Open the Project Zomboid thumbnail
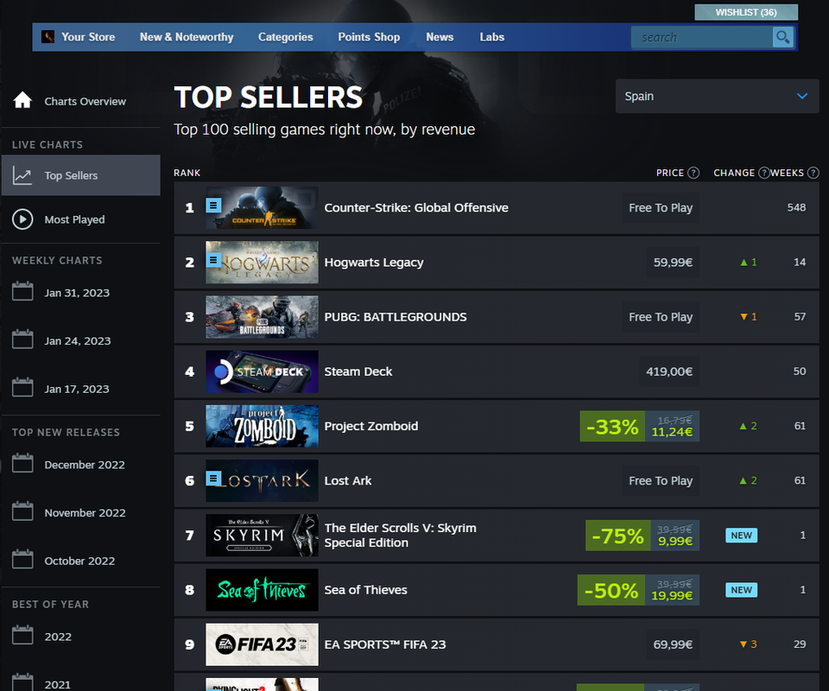 coord(262,426)
